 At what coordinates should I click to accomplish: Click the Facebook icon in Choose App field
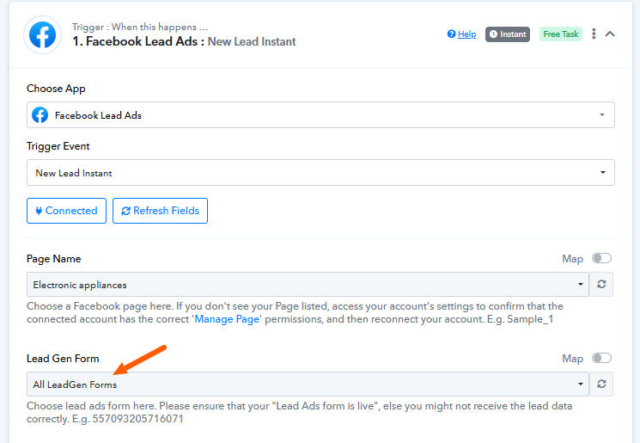40,115
